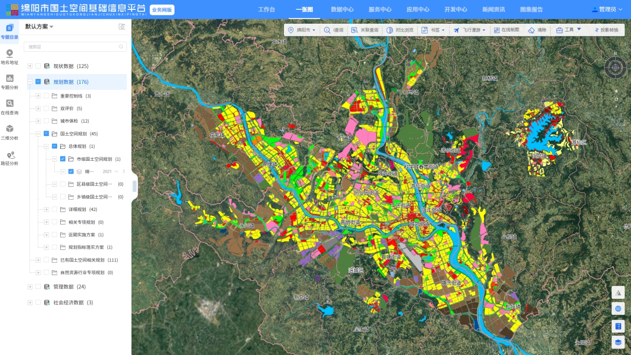Switch to the 数据中心 tab
The height and width of the screenshot is (355, 631).
[342, 9]
